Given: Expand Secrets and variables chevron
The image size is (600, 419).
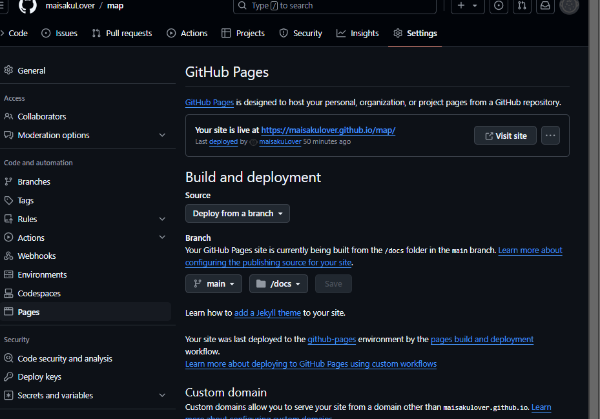Looking at the screenshot, I should coord(162,395).
